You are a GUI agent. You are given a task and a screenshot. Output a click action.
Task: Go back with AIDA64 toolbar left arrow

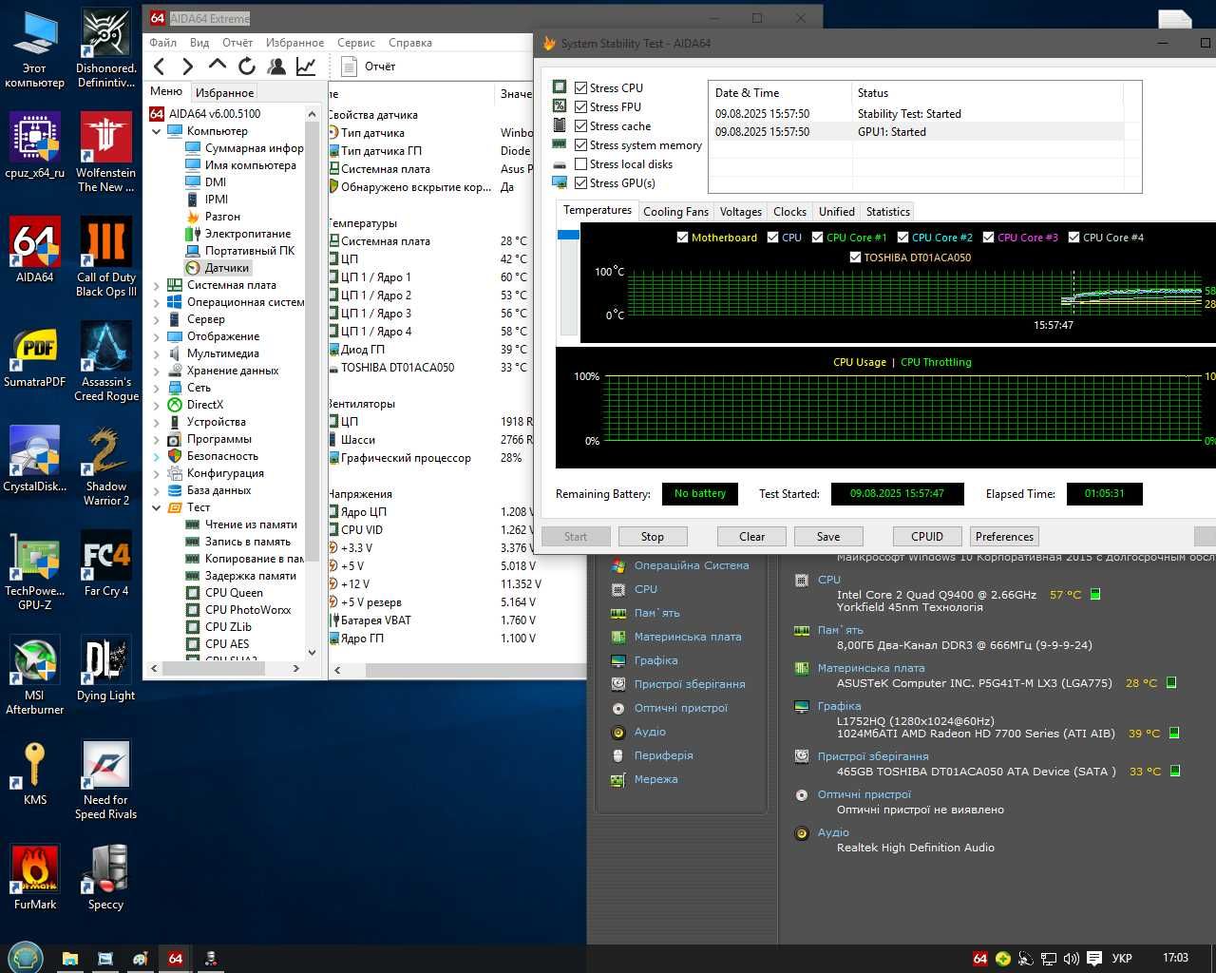tap(160, 66)
